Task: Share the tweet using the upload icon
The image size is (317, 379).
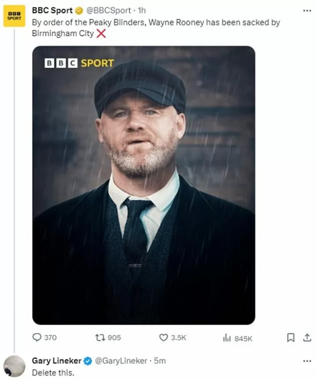Action: 307,338
